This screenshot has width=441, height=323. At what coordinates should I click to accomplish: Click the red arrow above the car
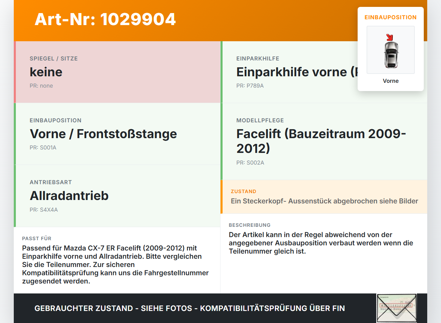390,37
